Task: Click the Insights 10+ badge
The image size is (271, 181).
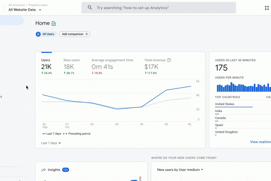Action: [x=66, y=170]
